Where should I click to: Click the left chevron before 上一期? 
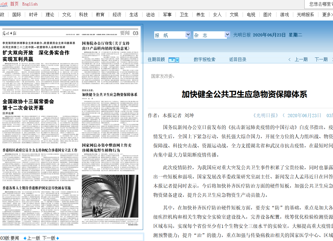290,60
